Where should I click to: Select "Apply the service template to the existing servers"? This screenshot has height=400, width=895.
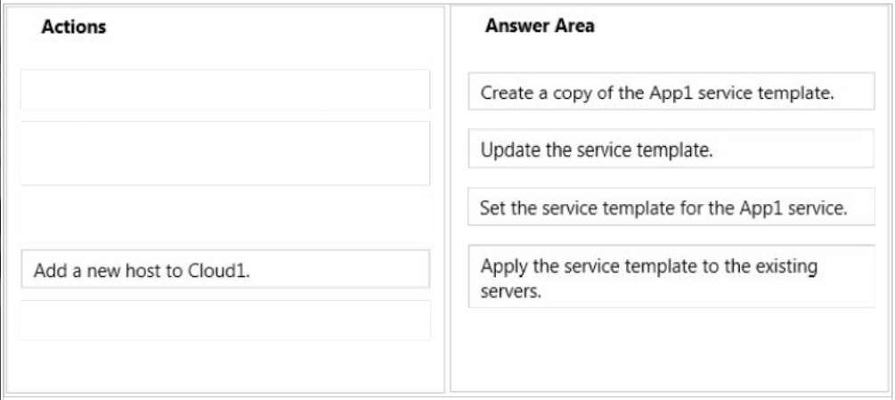(x=671, y=276)
